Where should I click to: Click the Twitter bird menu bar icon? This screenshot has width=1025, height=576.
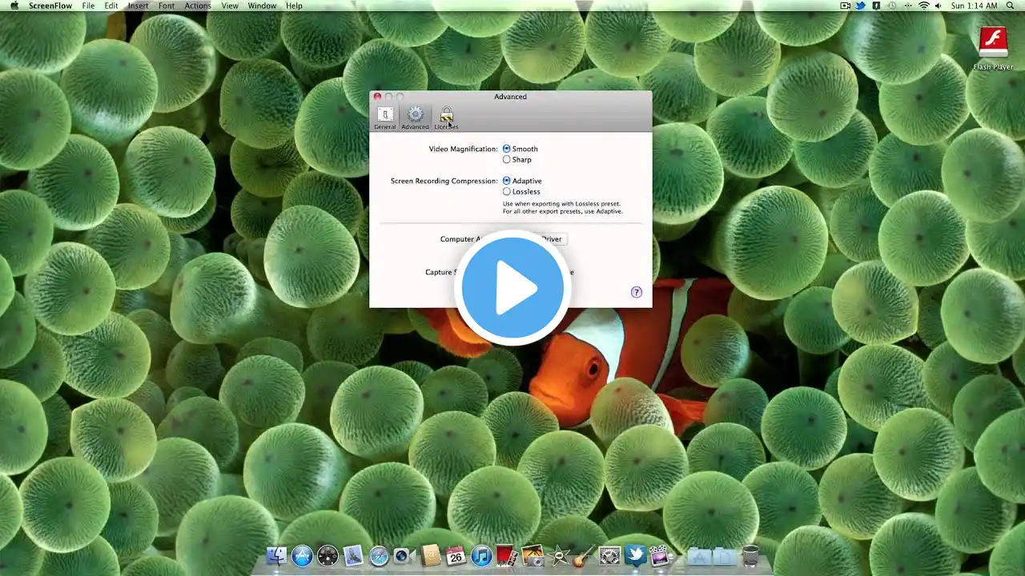coord(861,6)
